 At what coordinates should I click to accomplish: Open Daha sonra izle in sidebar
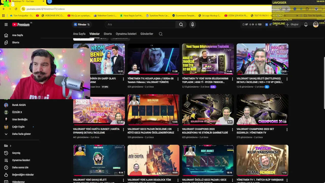20,167
